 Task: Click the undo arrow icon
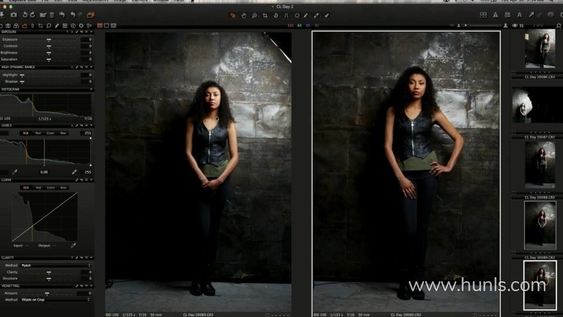point(73,15)
